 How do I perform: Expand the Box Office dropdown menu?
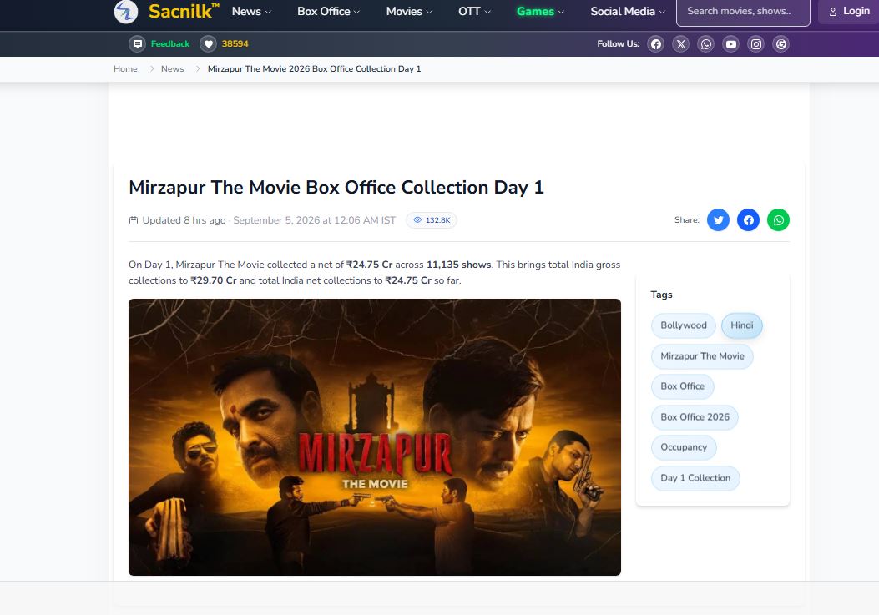329,11
